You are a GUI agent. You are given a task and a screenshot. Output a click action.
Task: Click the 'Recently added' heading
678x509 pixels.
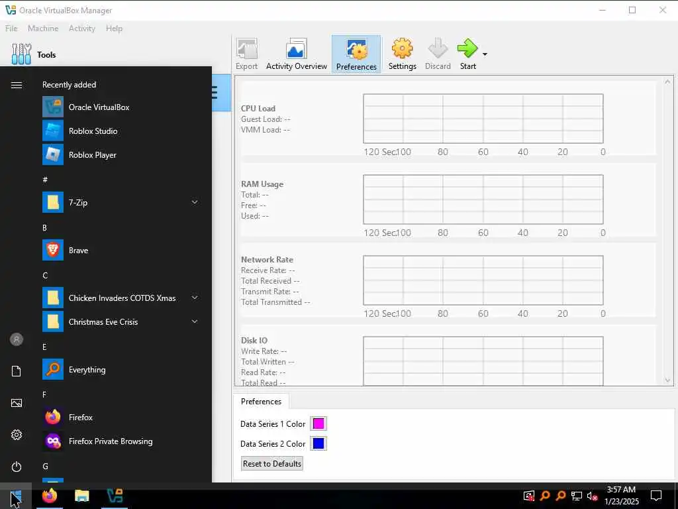(69, 85)
